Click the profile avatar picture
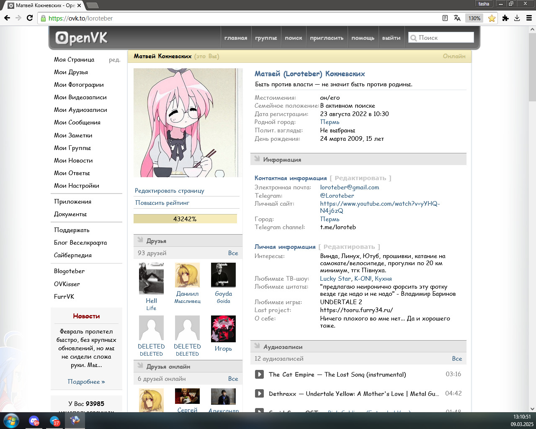 (x=188, y=123)
